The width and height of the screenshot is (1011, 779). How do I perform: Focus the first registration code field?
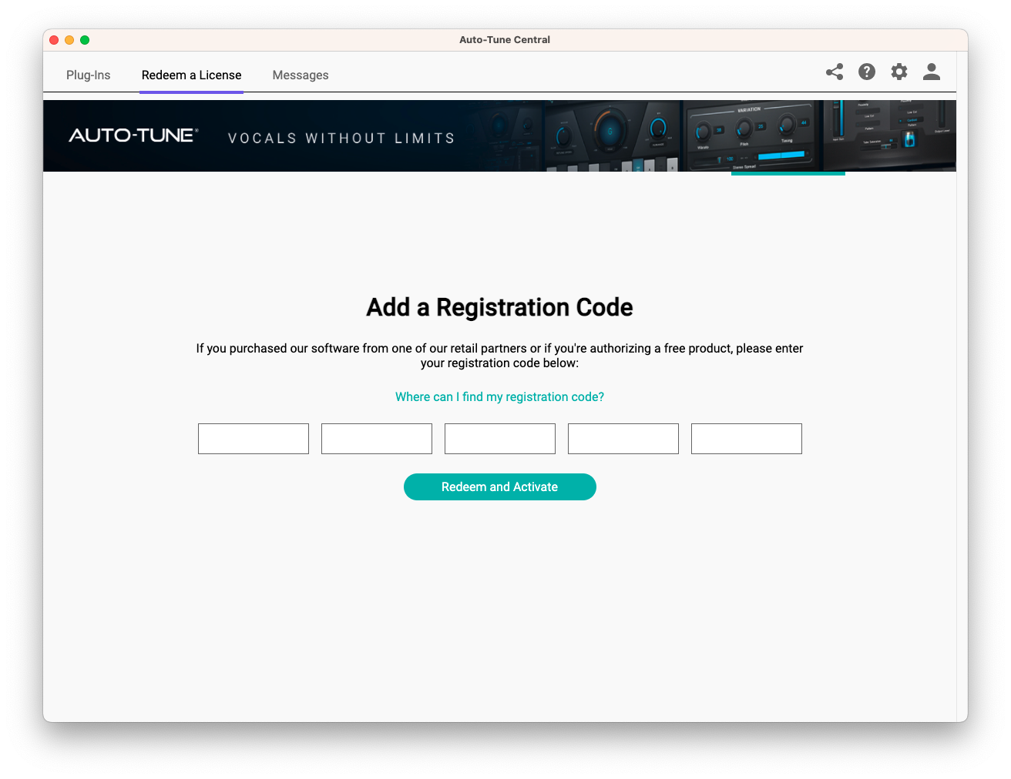click(x=254, y=439)
